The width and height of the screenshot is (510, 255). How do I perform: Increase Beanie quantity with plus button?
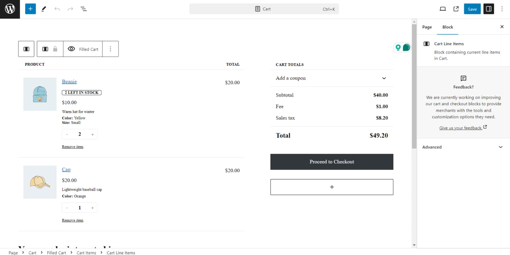pyautogui.click(x=92, y=134)
